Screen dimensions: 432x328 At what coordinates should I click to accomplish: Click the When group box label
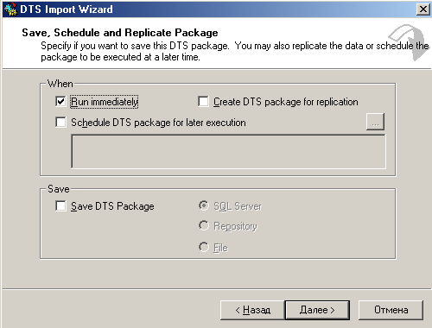click(60, 84)
